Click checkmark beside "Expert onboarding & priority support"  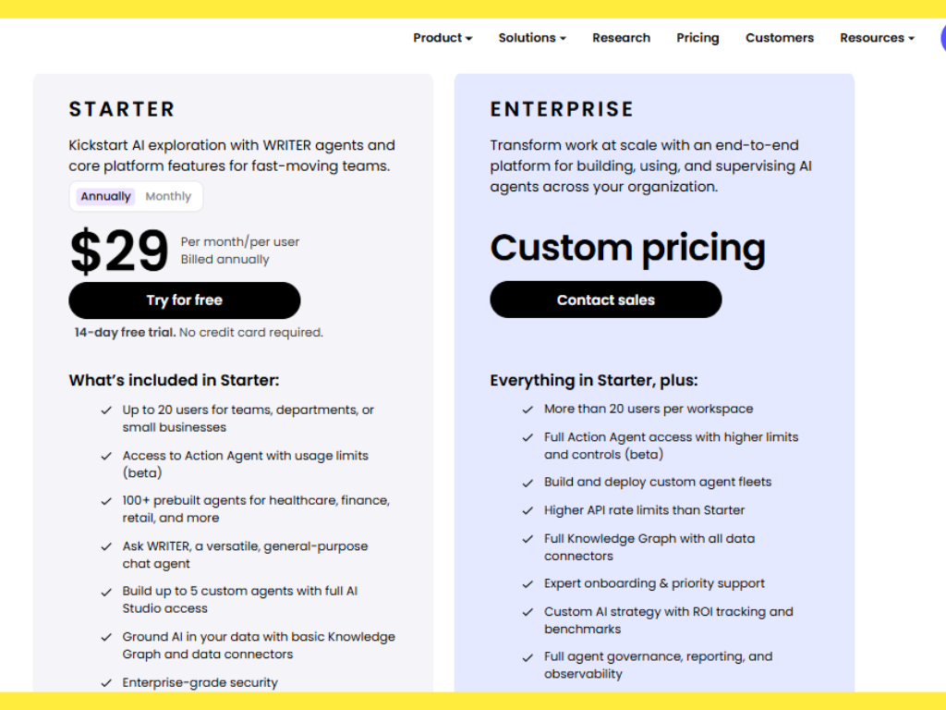tap(528, 584)
